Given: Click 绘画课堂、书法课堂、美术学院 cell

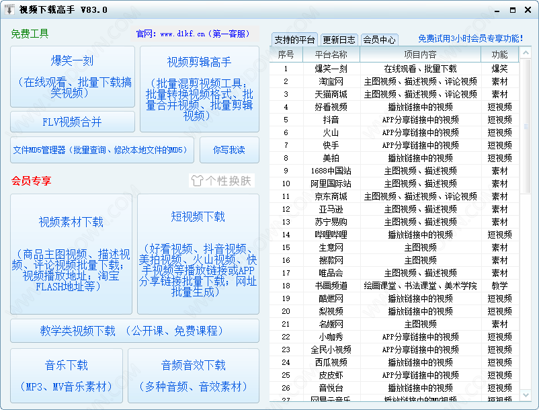Looking at the screenshot, I should coord(420,286).
